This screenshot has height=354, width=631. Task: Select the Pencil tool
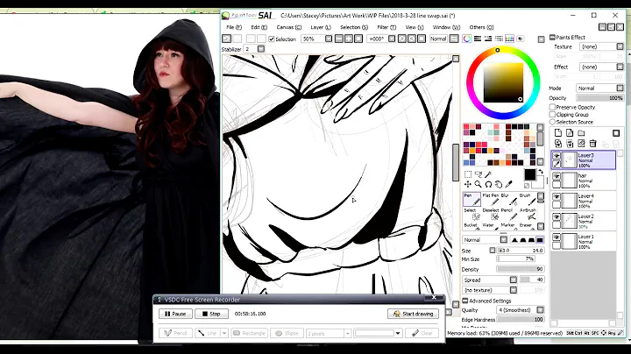pyautogui.click(x=508, y=214)
